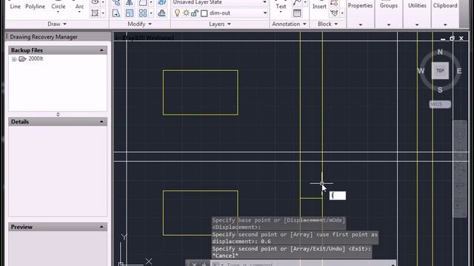This screenshot has height=266, width=474.
Task: Click the Insert block button
Action: pyautogui.click(x=319, y=6)
